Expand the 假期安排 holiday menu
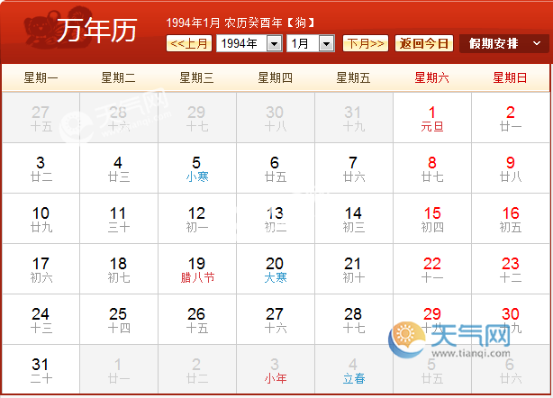 (x=503, y=43)
